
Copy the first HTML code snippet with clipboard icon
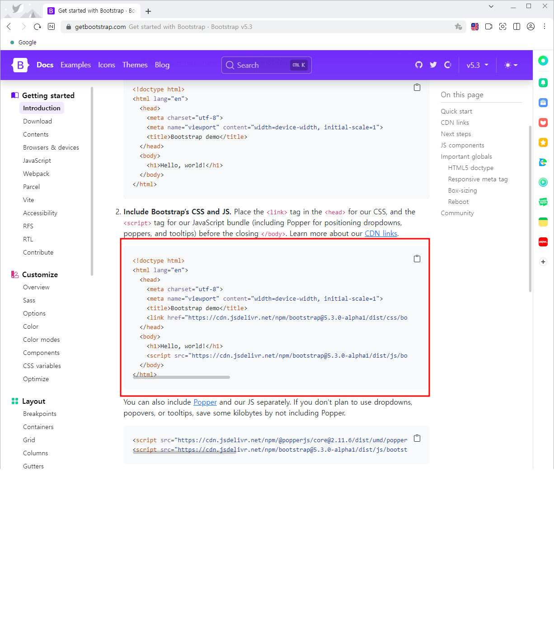click(x=417, y=87)
